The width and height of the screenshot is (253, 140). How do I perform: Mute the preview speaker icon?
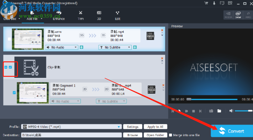(x=231, y=111)
